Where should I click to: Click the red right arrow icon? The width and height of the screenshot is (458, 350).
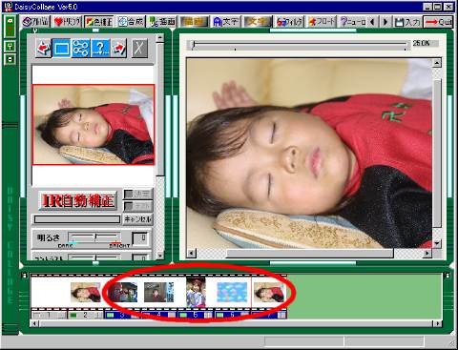[x=118, y=49]
